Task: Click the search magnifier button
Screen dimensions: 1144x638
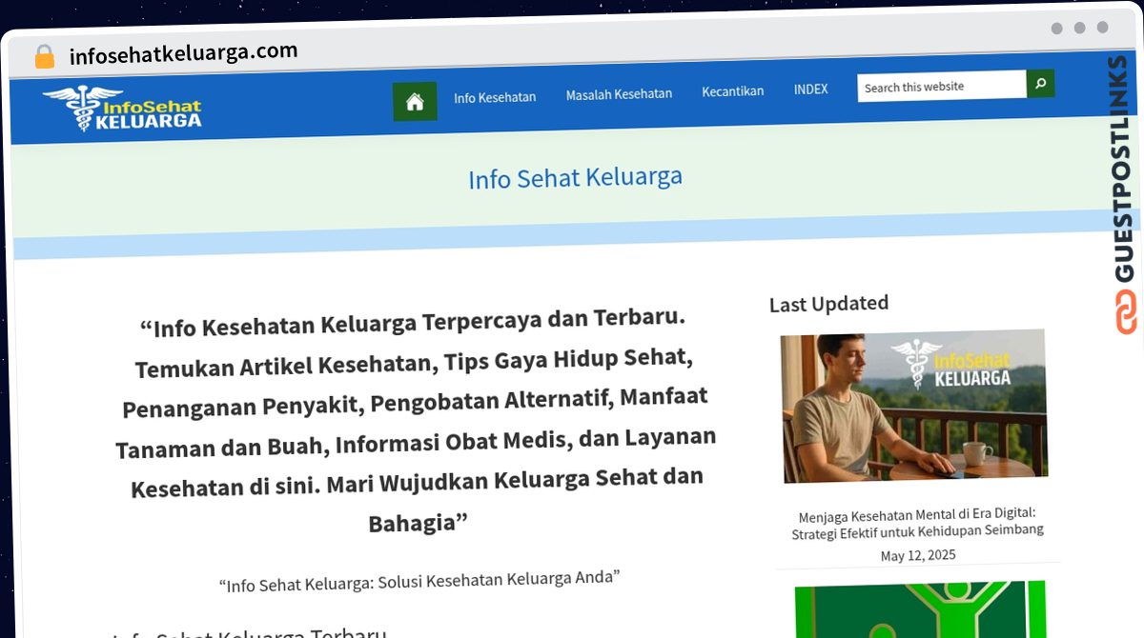Action: click(1040, 84)
